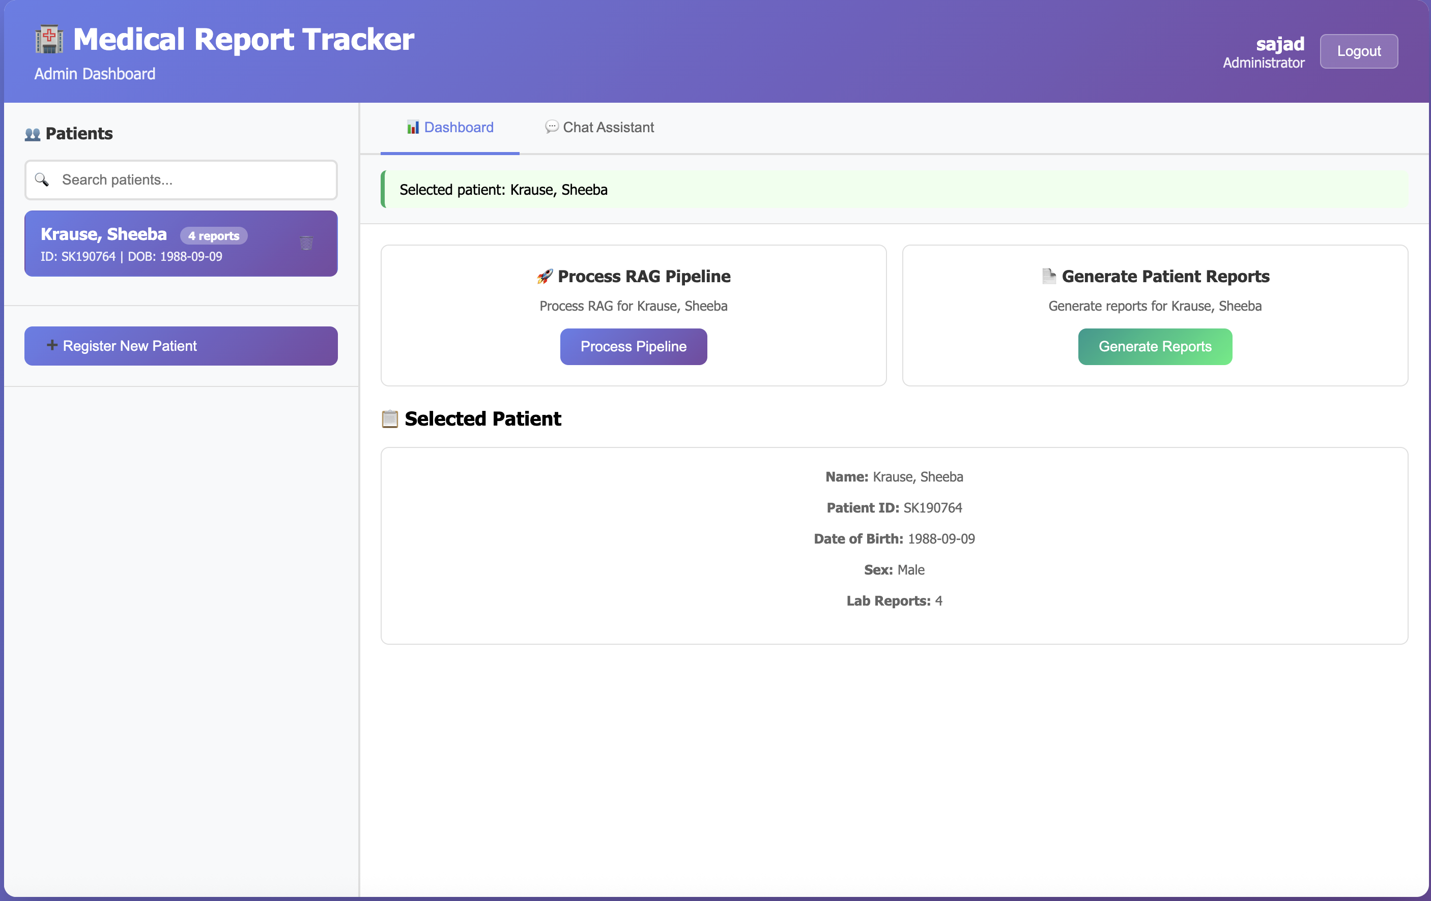The image size is (1431, 901).
Task: Click plus icon on Register New Patient
Action: (x=52, y=345)
